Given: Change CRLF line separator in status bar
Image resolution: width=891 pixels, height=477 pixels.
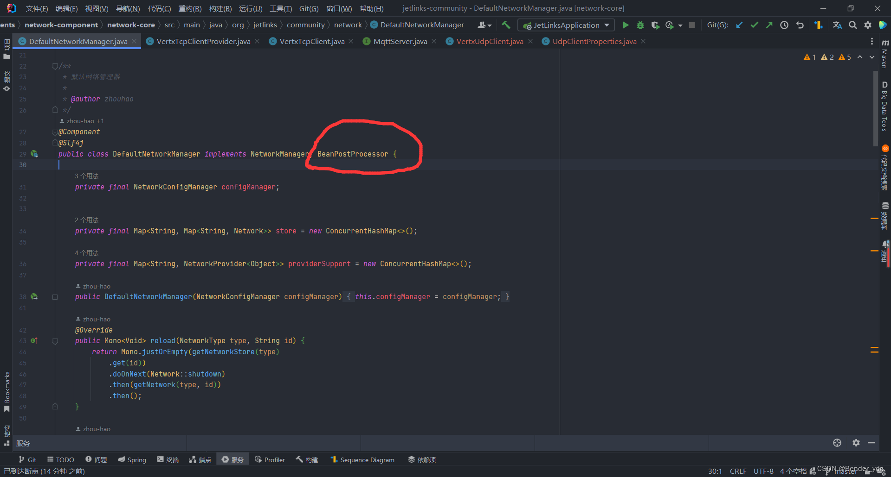Looking at the screenshot, I should tap(738, 471).
